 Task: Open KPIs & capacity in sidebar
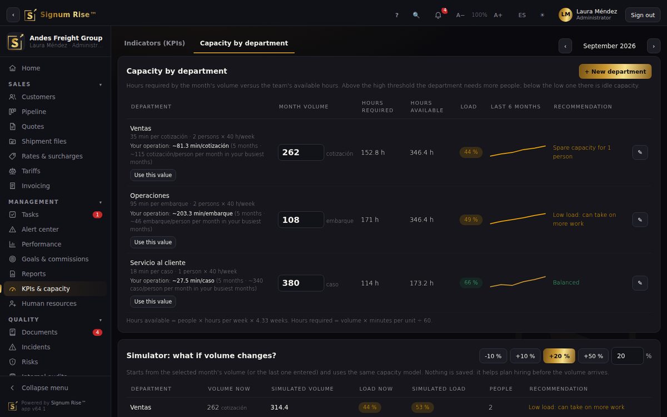56,289
